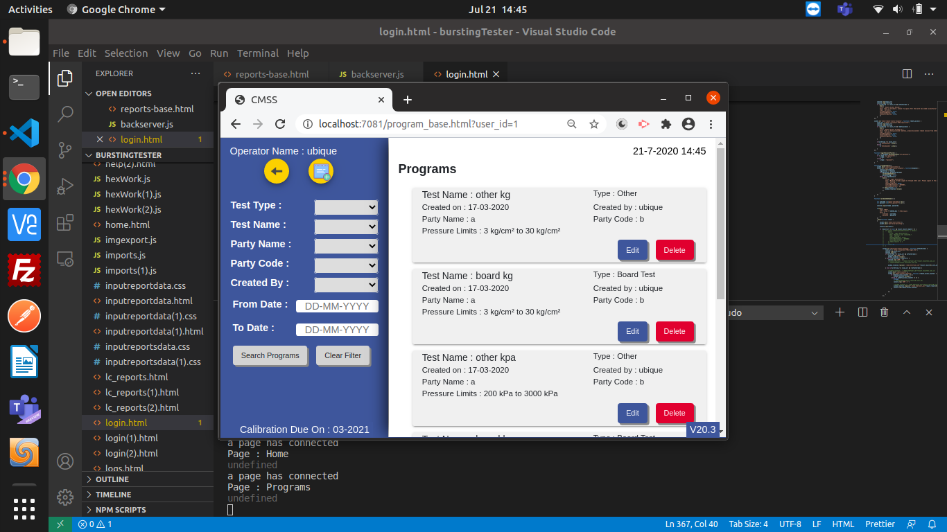Click the From Date input field
The width and height of the screenshot is (947, 532).
point(337,305)
